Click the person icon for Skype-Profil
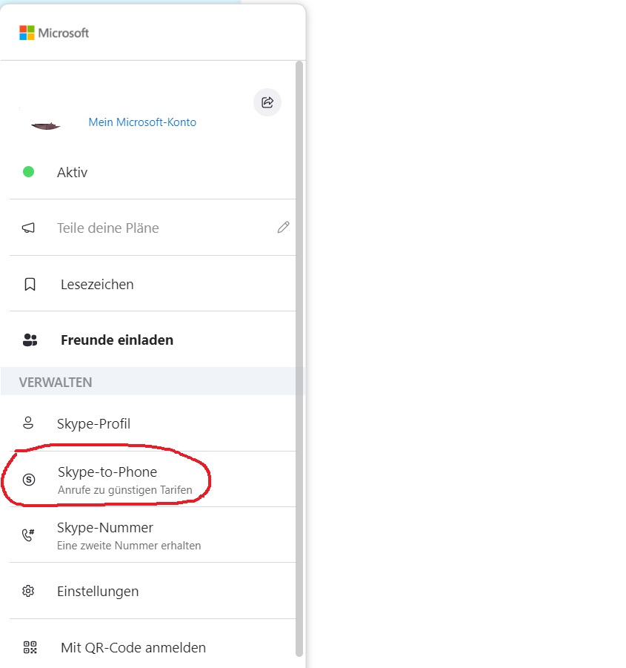The height and width of the screenshot is (668, 626). pos(29,423)
